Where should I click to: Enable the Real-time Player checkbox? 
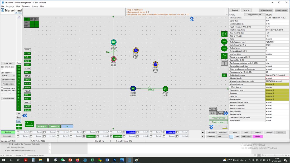tap(2, 88)
